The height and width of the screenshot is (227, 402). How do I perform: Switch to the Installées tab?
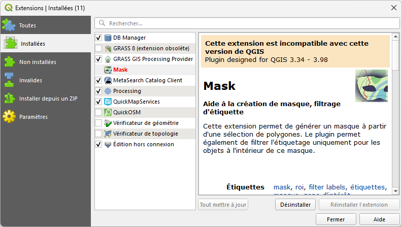coord(46,43)
